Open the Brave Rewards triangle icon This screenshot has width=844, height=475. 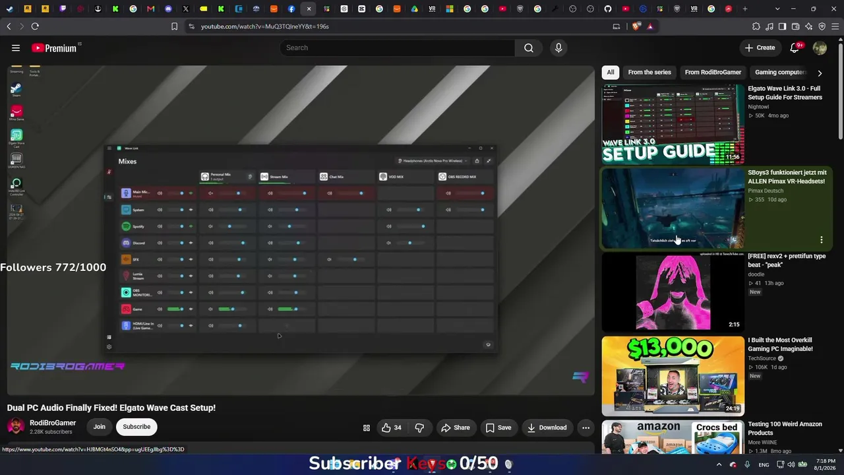pyautogui.click(x=650, y=26)
